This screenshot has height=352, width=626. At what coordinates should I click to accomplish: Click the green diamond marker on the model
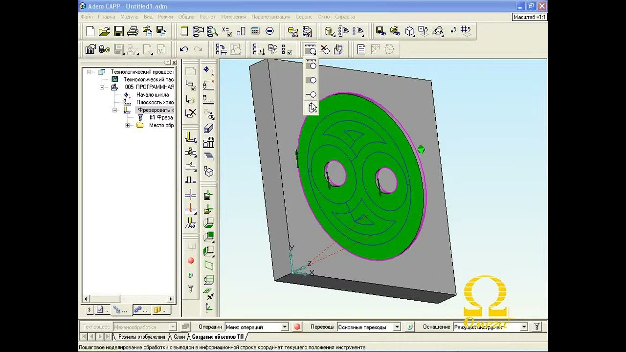[x=421, y=149]
